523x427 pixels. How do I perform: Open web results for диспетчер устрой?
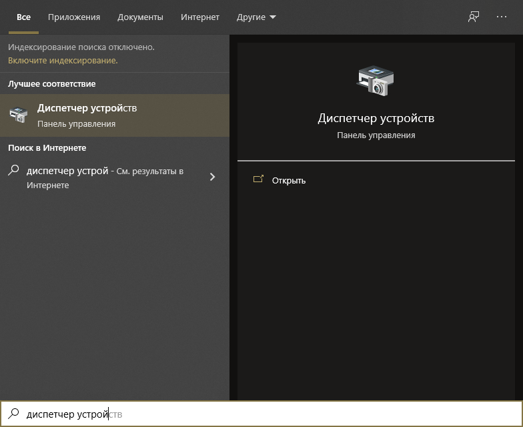tap(115, 177)
